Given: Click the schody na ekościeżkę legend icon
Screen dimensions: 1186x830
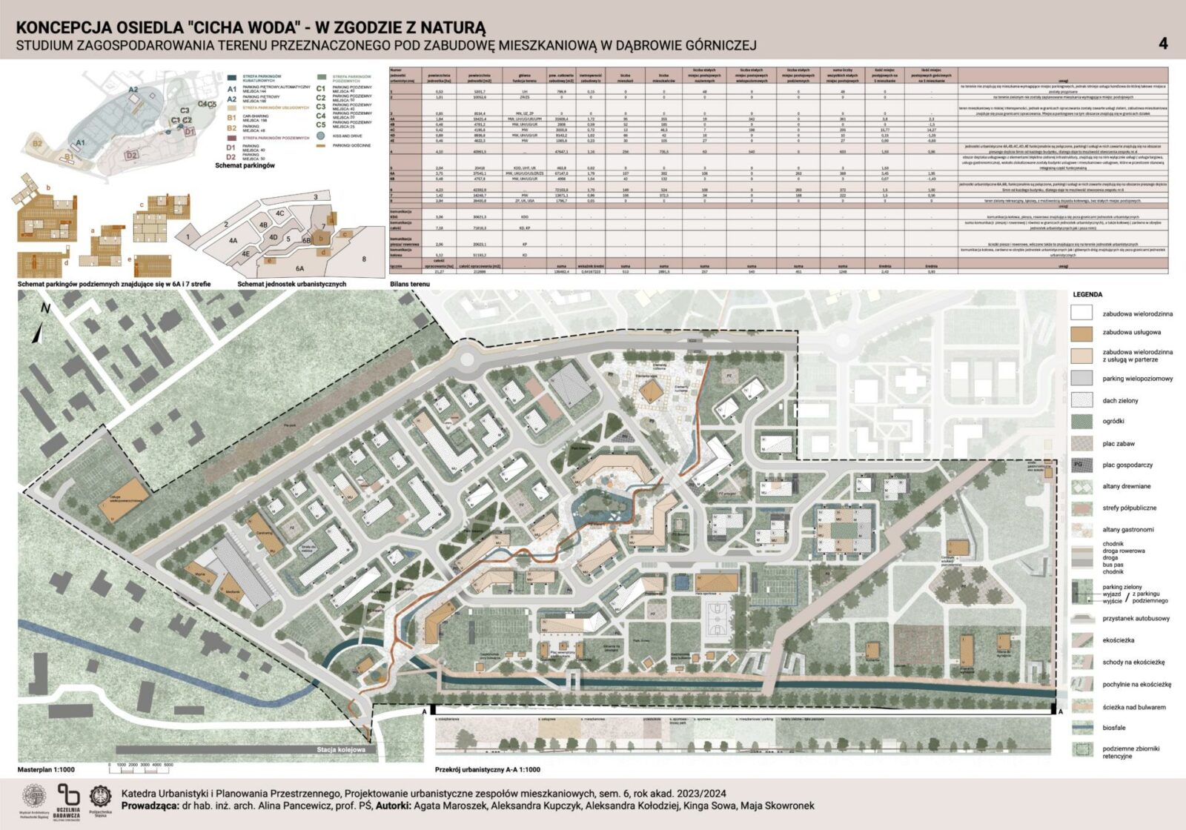Looking at the screenshot, I should click(1081, 662).
